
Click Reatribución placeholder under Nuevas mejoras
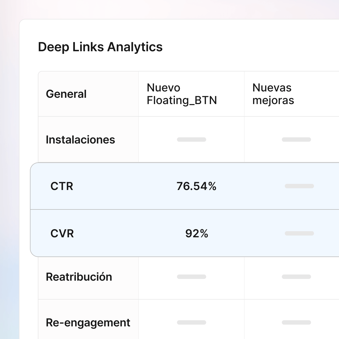tap(296, 277)
